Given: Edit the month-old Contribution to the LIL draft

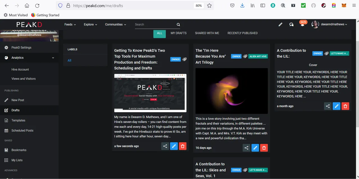Looking at the screenshot, I should point(337,106).
